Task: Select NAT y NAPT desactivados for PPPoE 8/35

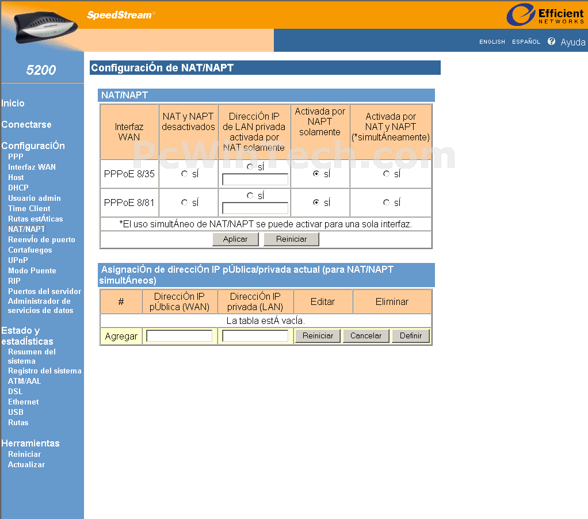Action: pos(184,174)
